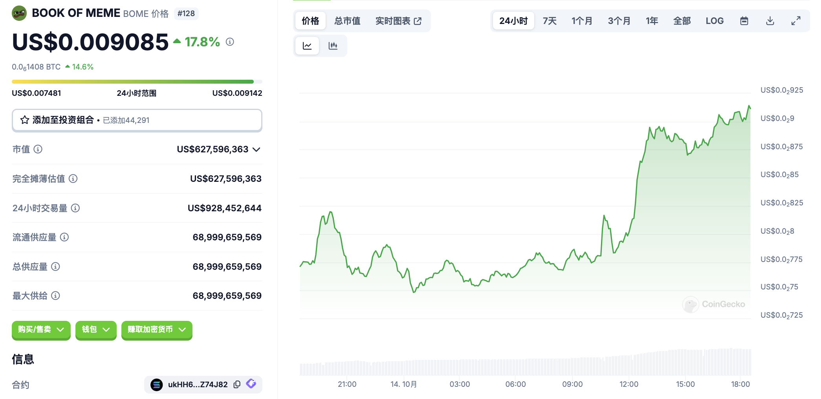
Task: Click the 24小时范围 price range bar
Action: pyautogui.click(x=137, y=82)
